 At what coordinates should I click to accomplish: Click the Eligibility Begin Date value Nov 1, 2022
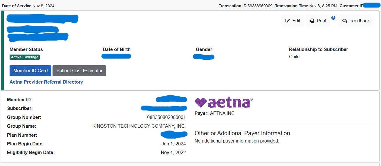coord(173,153)
